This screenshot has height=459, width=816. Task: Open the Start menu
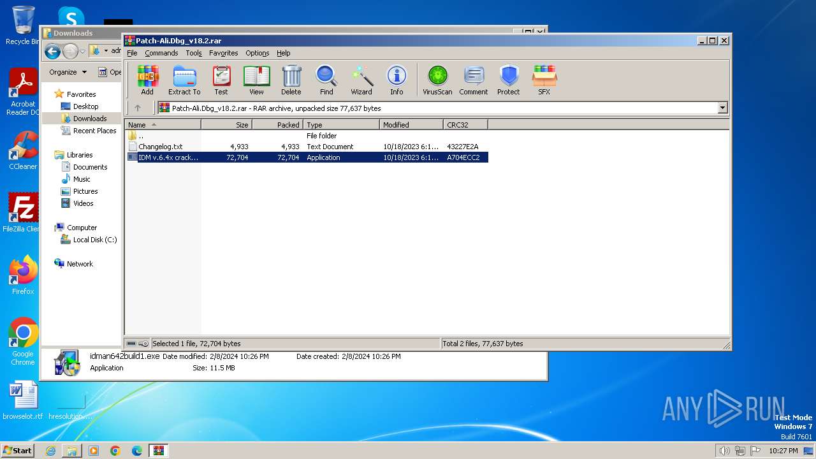pos(18,450)
